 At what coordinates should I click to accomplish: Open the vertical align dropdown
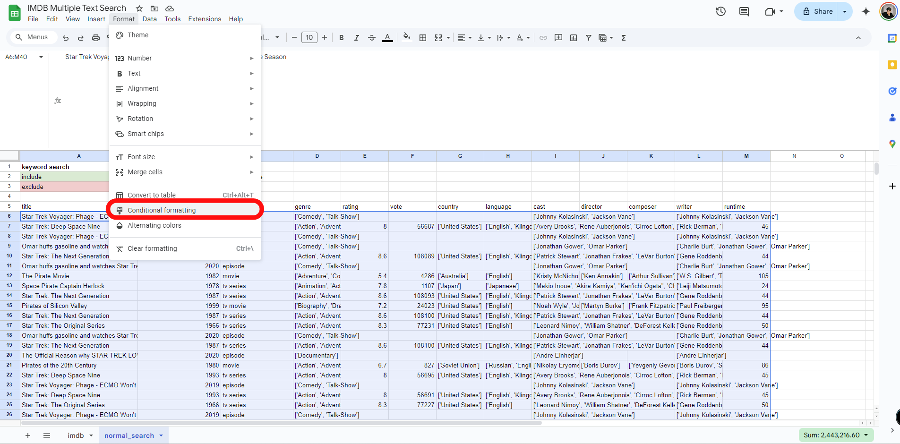click(x=484, y=38)
